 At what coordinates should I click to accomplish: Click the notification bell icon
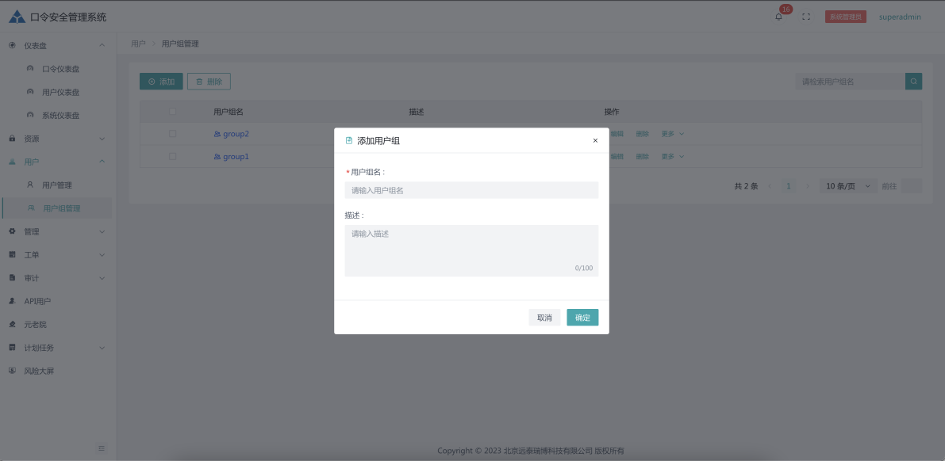coord(778,17)
